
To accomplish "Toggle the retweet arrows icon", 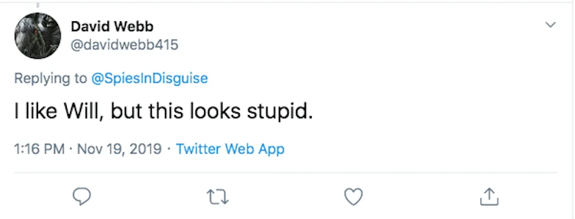I will pos(218,197).
